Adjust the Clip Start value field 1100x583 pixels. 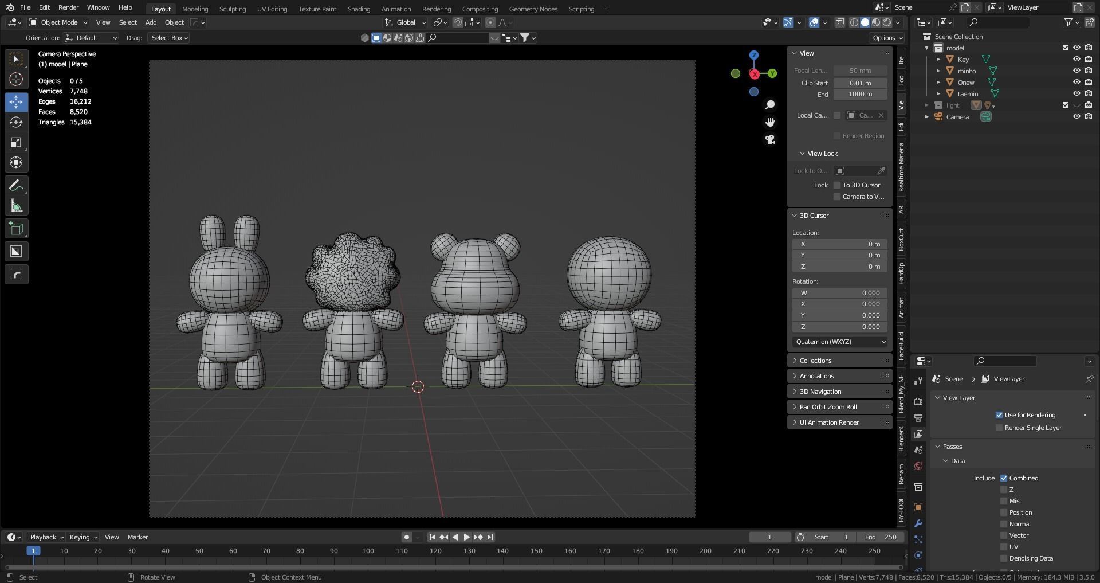point(860,83)
